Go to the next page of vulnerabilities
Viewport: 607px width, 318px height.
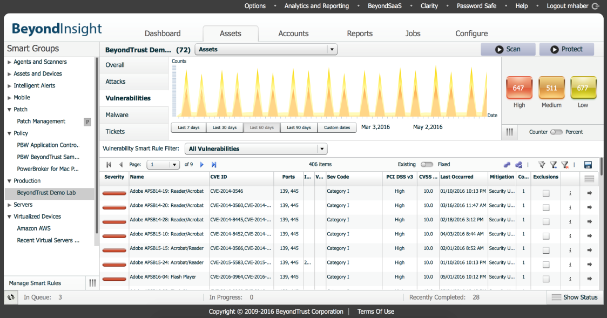202,165
